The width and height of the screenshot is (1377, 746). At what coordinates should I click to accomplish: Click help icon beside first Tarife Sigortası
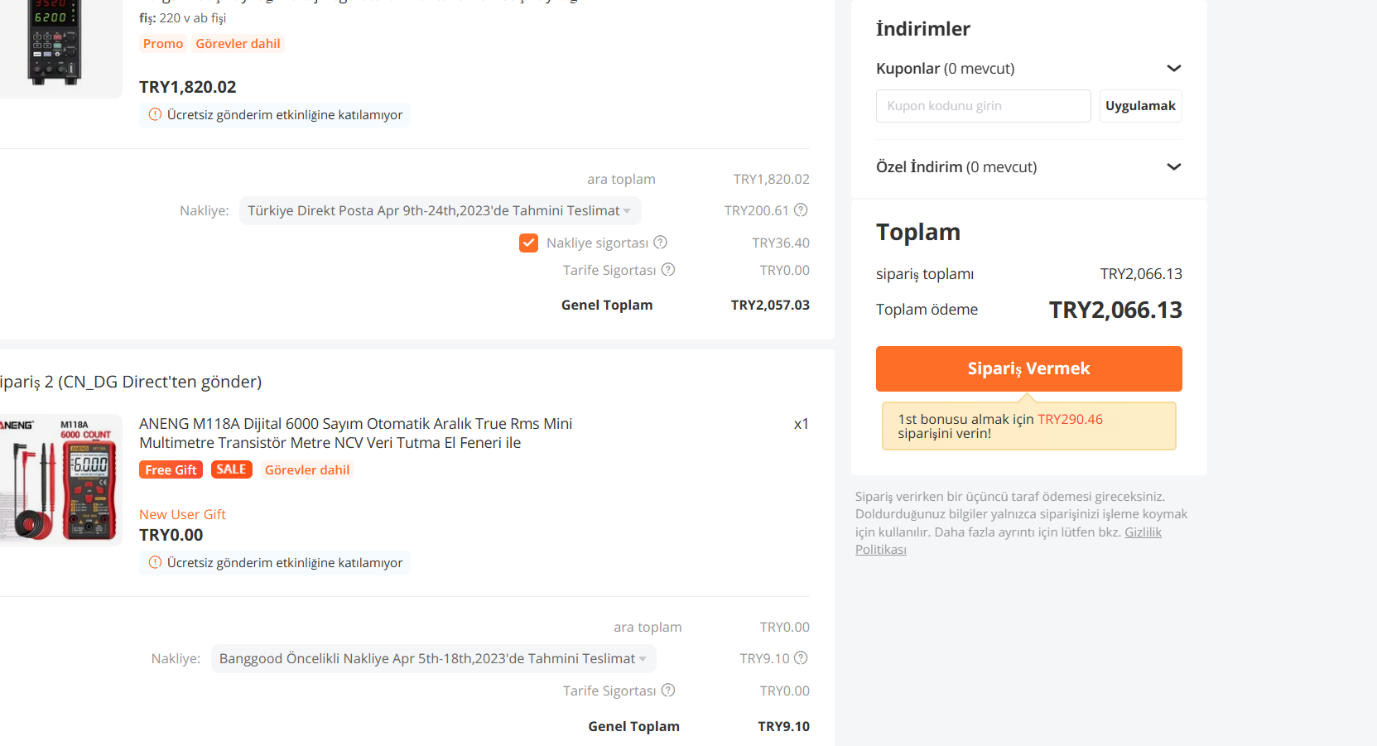(668, 270)
